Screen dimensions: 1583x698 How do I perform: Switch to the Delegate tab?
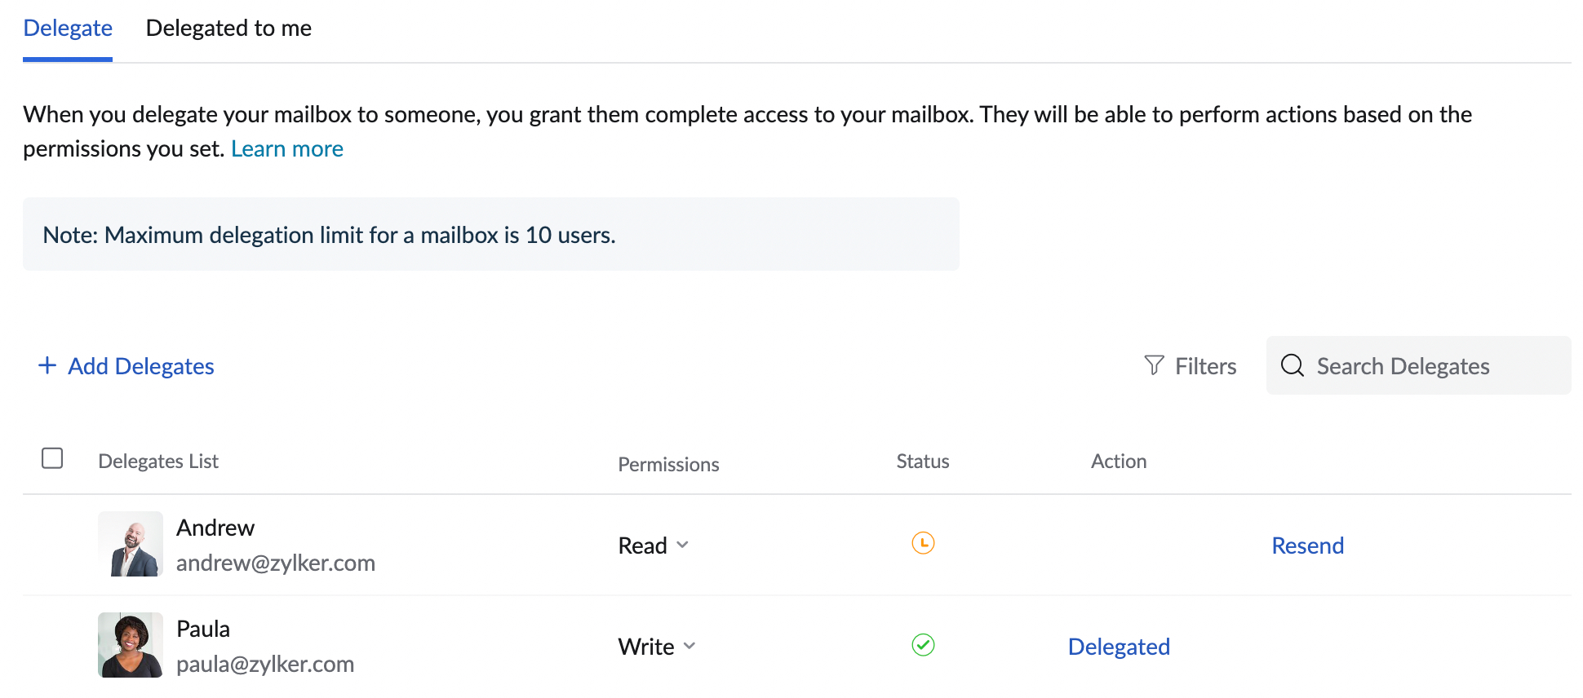pyautogui.click(x=68, y=29)
